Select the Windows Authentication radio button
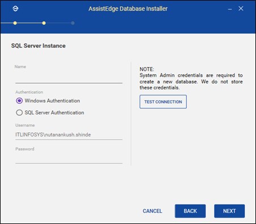Screen dimensions: 256x224 pyautogui.click(x=19, y=101)
